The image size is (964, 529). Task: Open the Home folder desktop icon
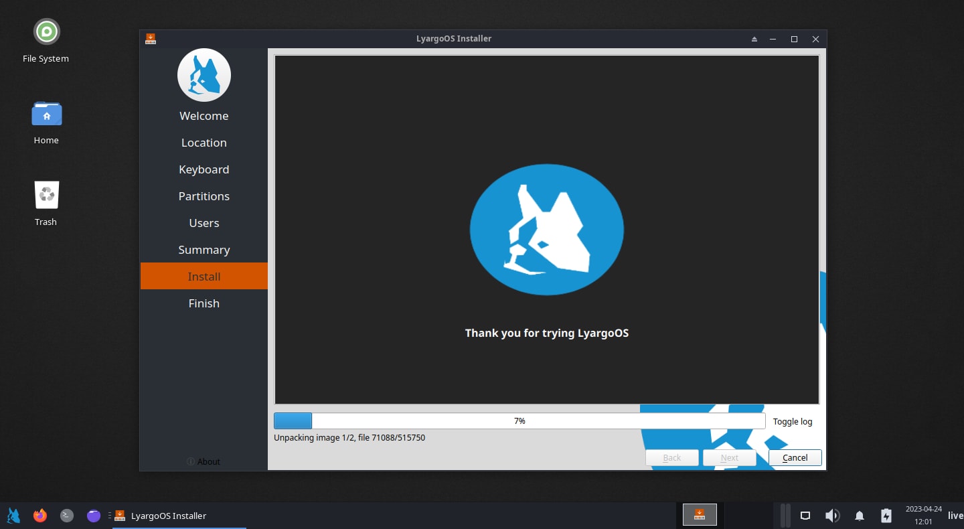(x=46, y=122)
